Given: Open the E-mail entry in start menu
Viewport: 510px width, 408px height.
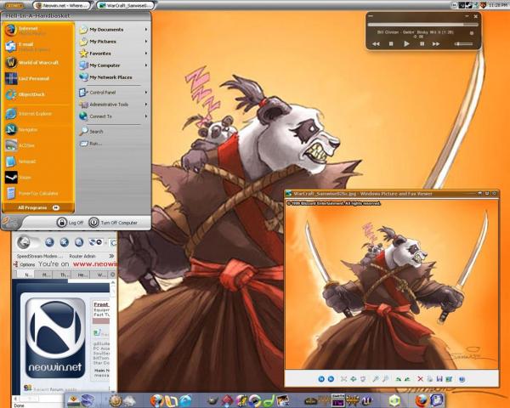Looking at the screenshot, I should coord(38,47).
